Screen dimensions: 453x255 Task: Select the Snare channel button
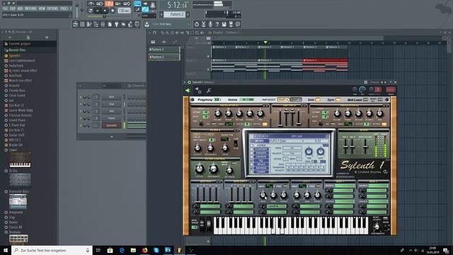point(111,118)
